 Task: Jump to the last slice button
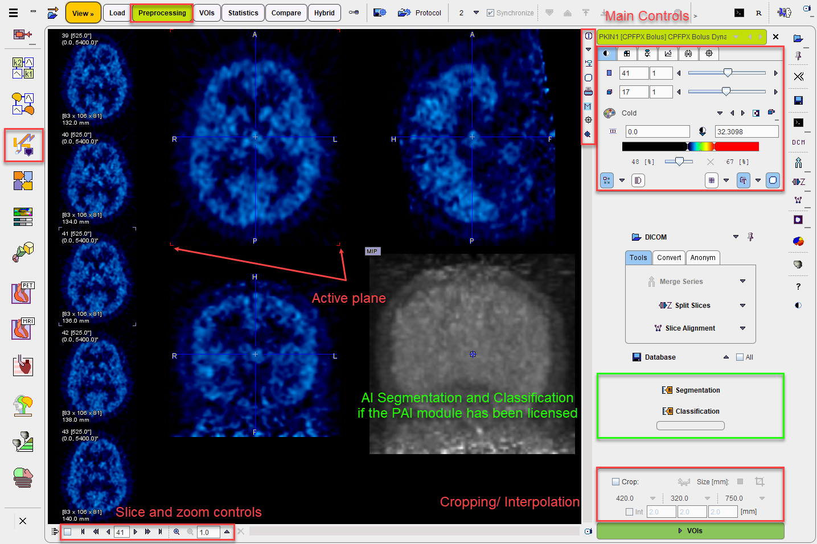[x=160, y=531]
